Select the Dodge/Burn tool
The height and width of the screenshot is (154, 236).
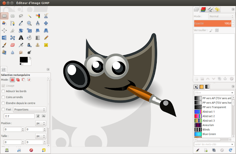[x=29, y=52]
